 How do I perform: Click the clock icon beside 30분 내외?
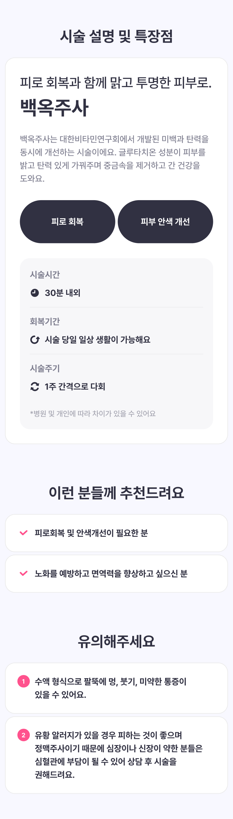click(35, 293)
